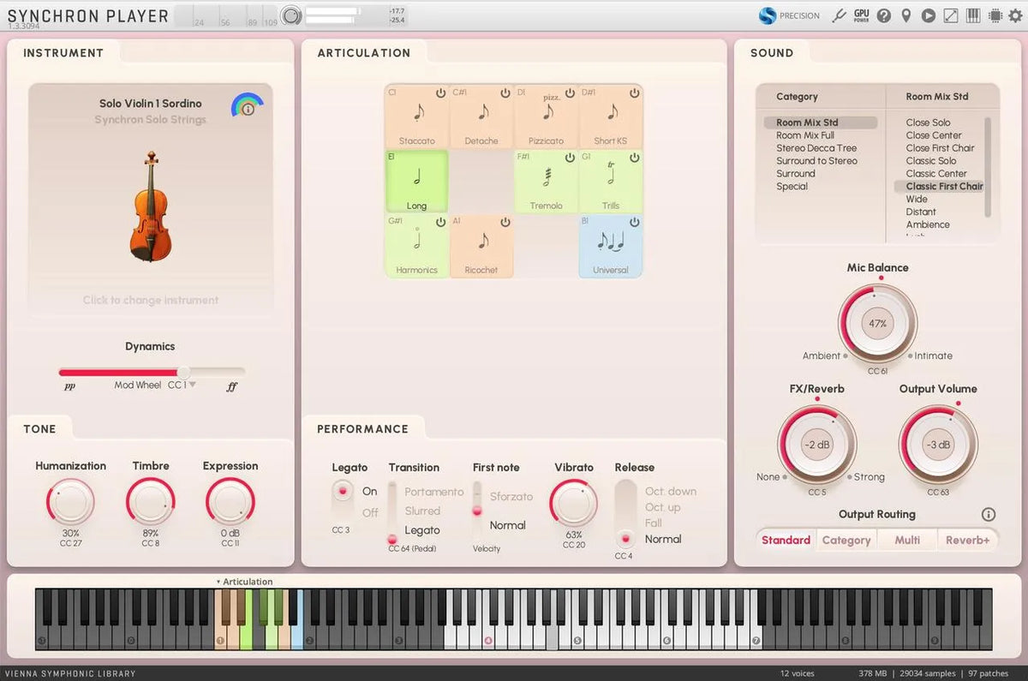Toggle the piano keyboard icon in toolbar

click(973, 15)
